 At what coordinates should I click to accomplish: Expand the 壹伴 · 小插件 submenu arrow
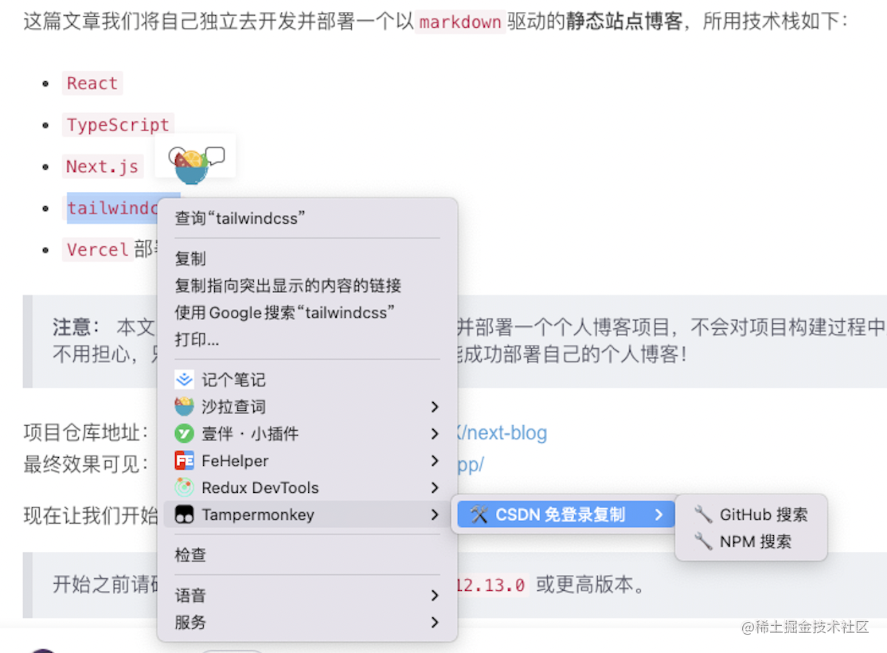(x=435, y=433)
